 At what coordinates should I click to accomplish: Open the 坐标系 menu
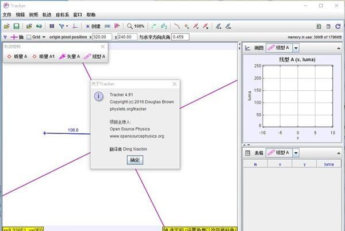[62, 15]
